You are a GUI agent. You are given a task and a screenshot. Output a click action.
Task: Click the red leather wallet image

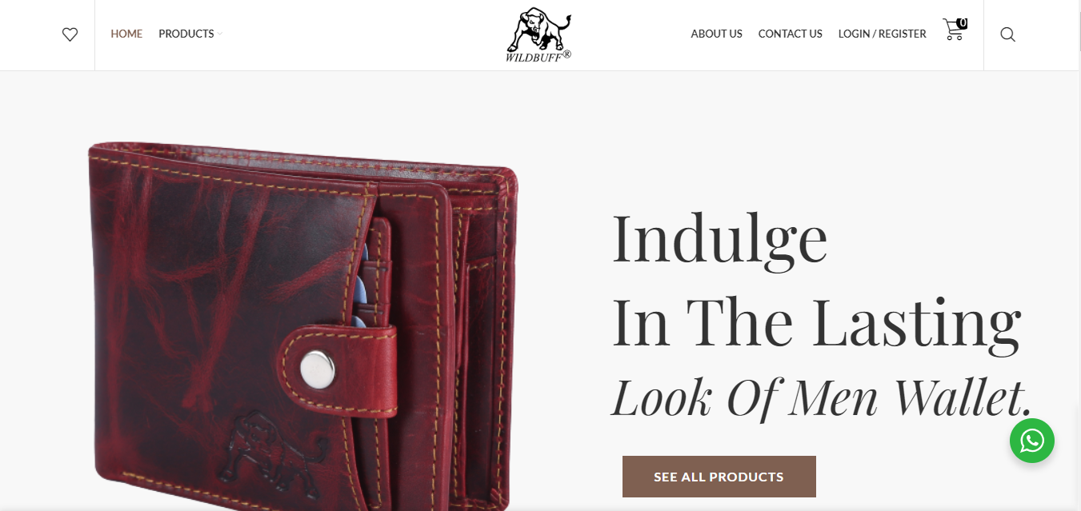(x=302, y=324)
